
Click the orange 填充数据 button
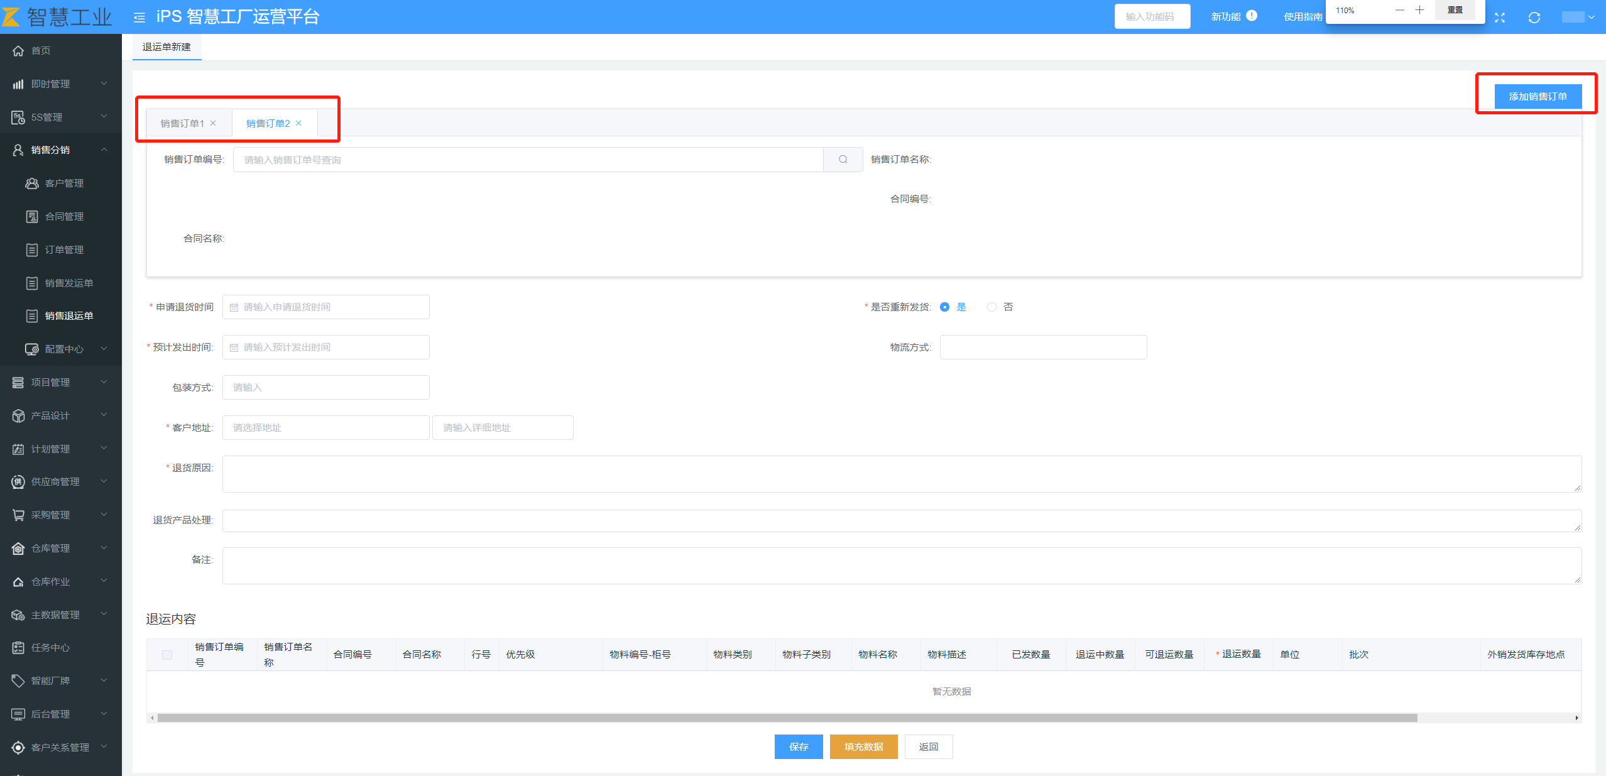click(863, 746)
